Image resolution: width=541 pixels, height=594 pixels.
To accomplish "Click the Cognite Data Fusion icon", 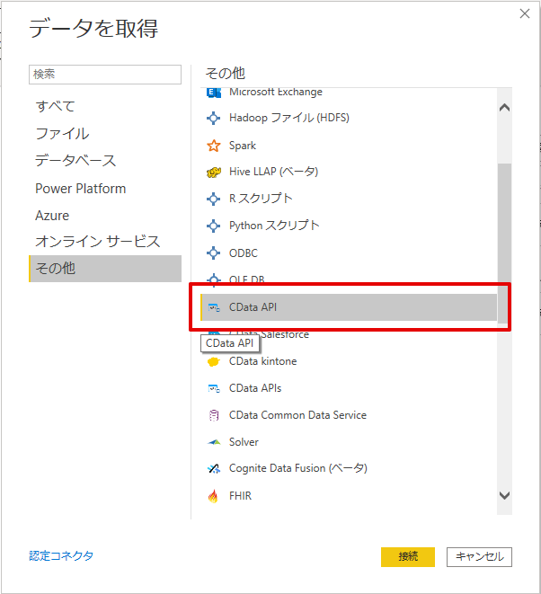I will pyautogui.click(x=214, y=469).
